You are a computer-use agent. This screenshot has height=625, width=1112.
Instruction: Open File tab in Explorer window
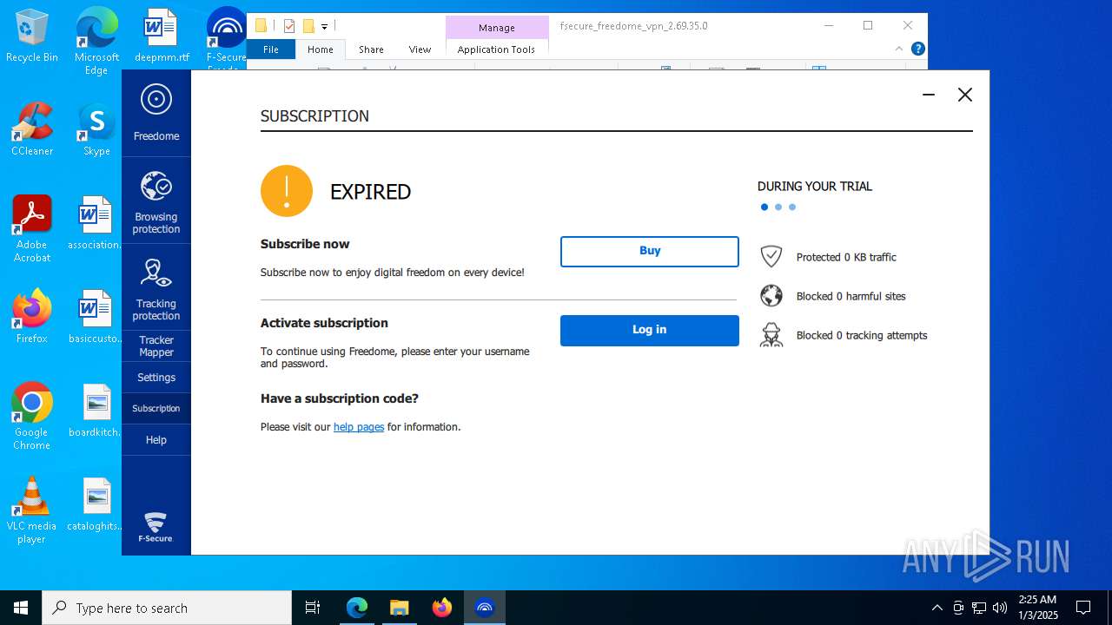(271, 49)
